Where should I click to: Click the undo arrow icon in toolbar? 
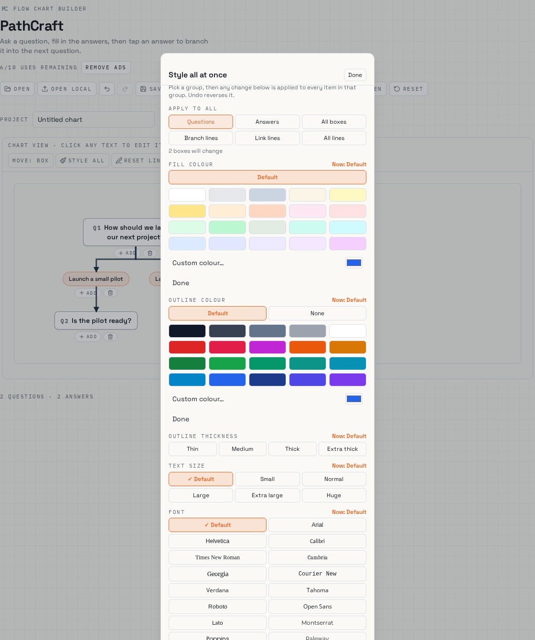[x=107, y=89]
